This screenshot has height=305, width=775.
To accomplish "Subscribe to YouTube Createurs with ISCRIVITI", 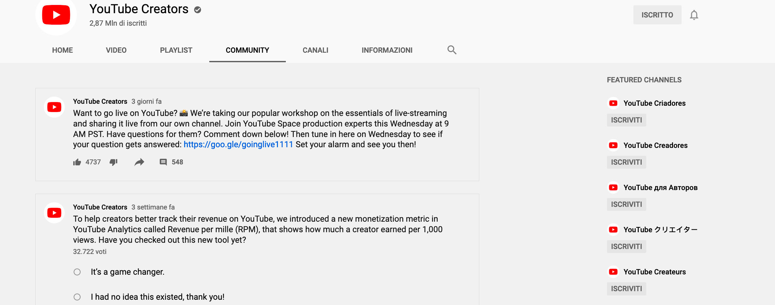I will [626, 289].
